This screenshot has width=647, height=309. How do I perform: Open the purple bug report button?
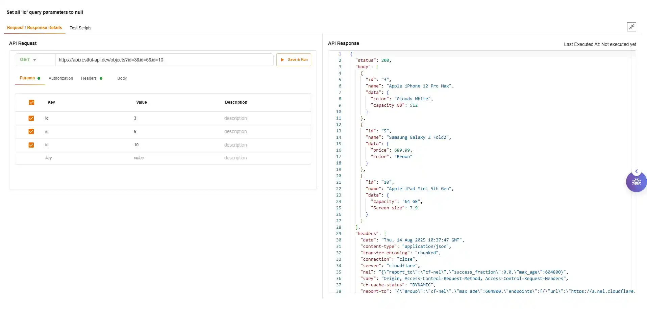(x=636, y=182)
